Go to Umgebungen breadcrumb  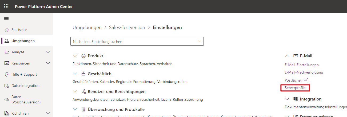[x=87, y=27]
